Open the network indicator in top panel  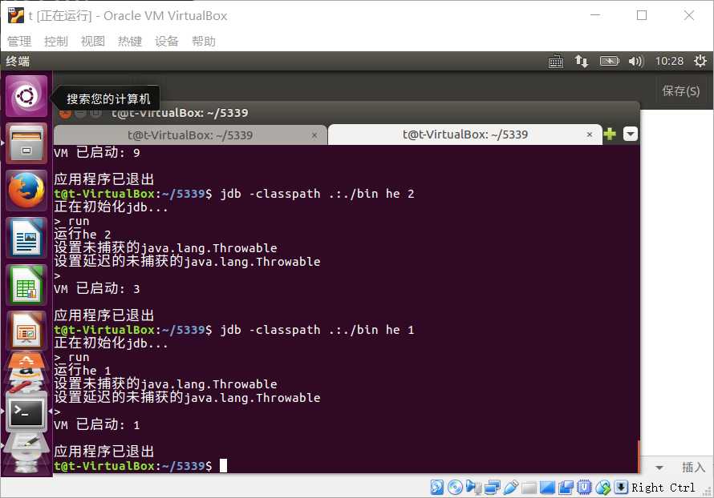click(x=581, y=61)
